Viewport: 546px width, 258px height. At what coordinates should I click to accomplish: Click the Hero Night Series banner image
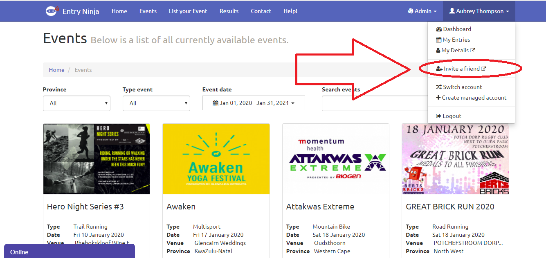coord(97,159)
